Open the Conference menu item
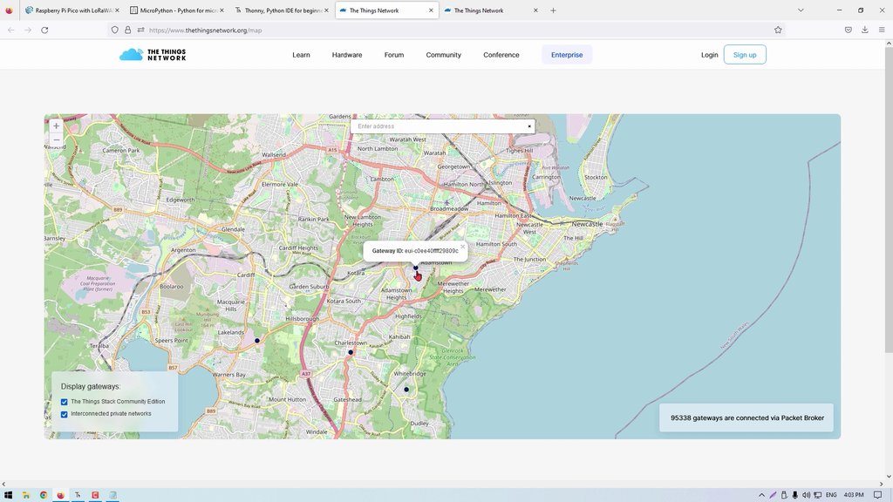Viewport: 893px width, 502px height. 501,55
